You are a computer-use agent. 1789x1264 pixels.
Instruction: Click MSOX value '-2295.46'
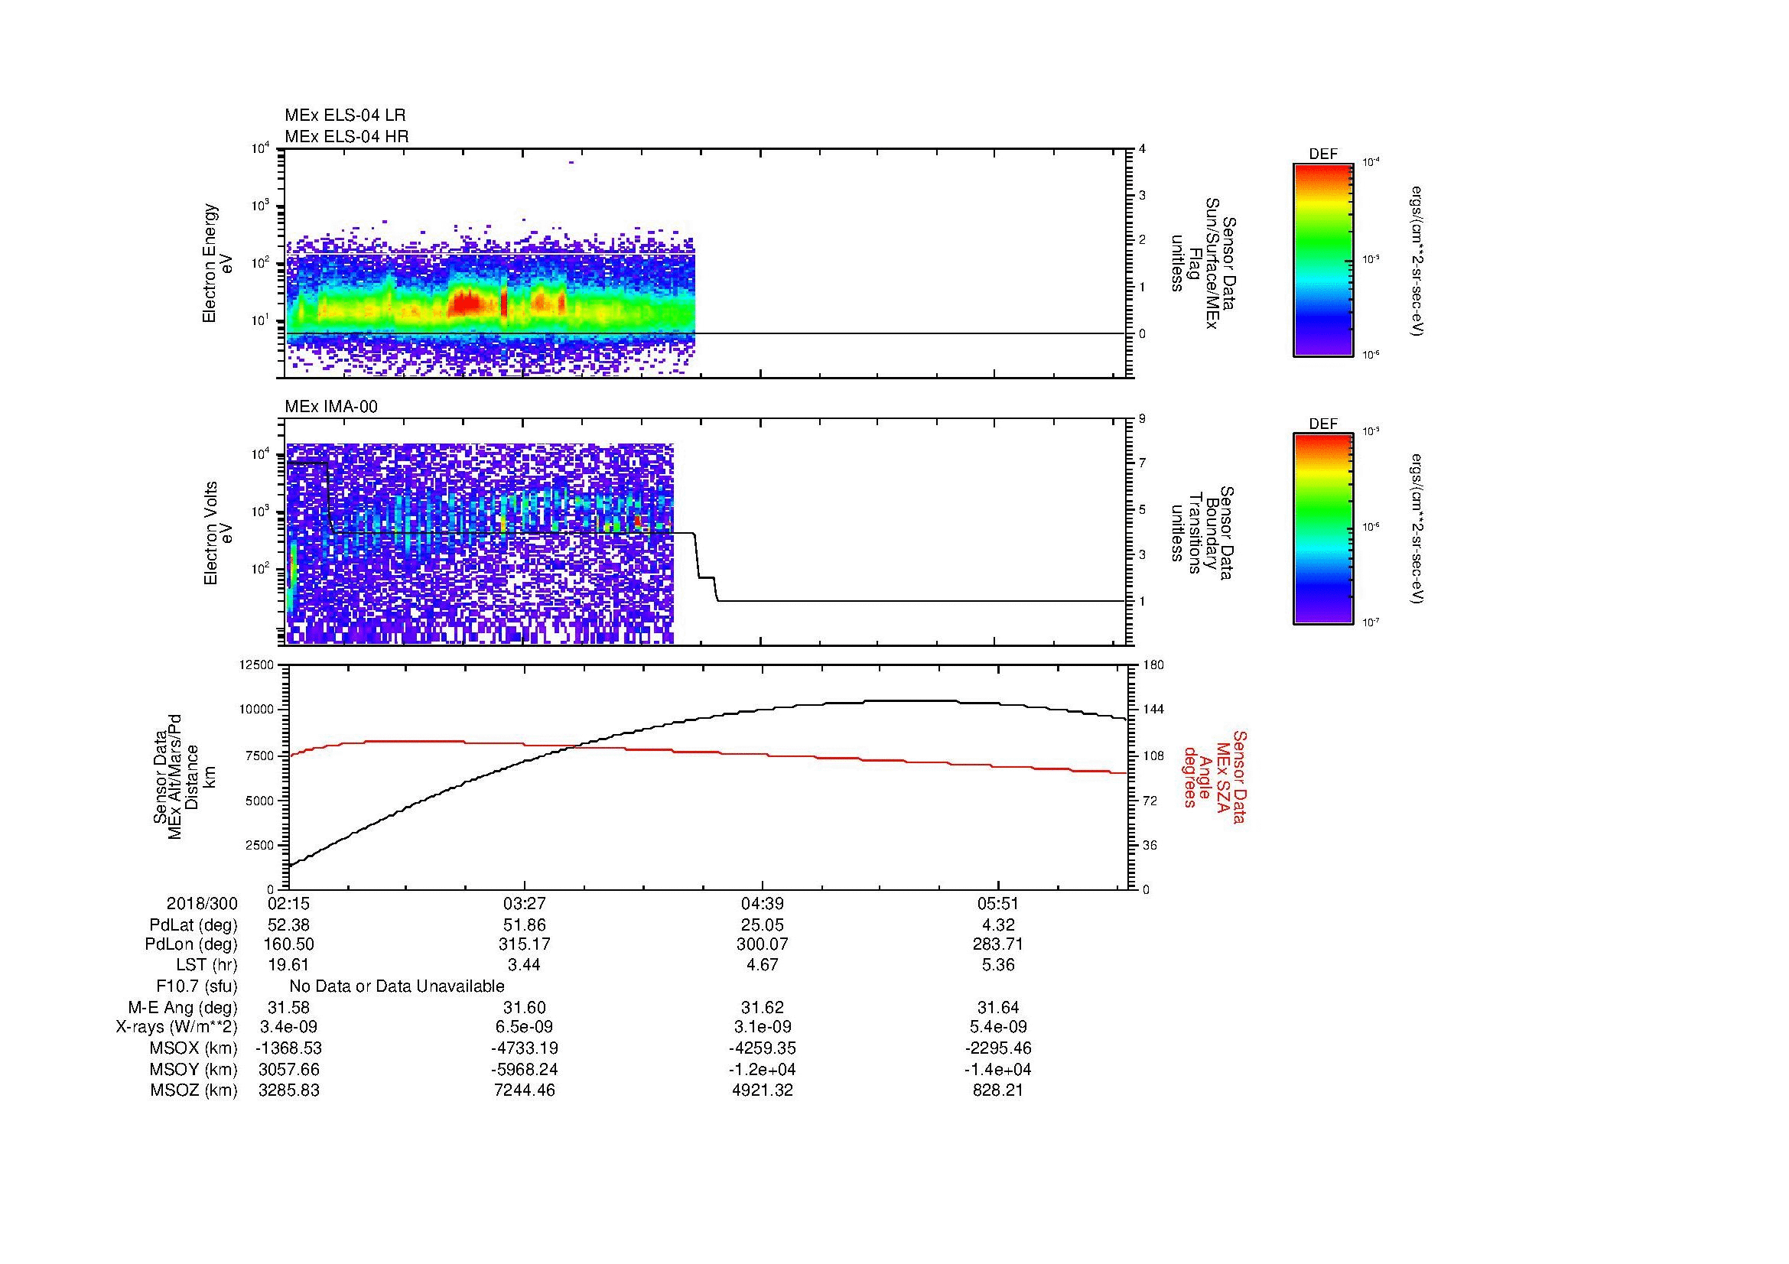tap(998, 1048)
